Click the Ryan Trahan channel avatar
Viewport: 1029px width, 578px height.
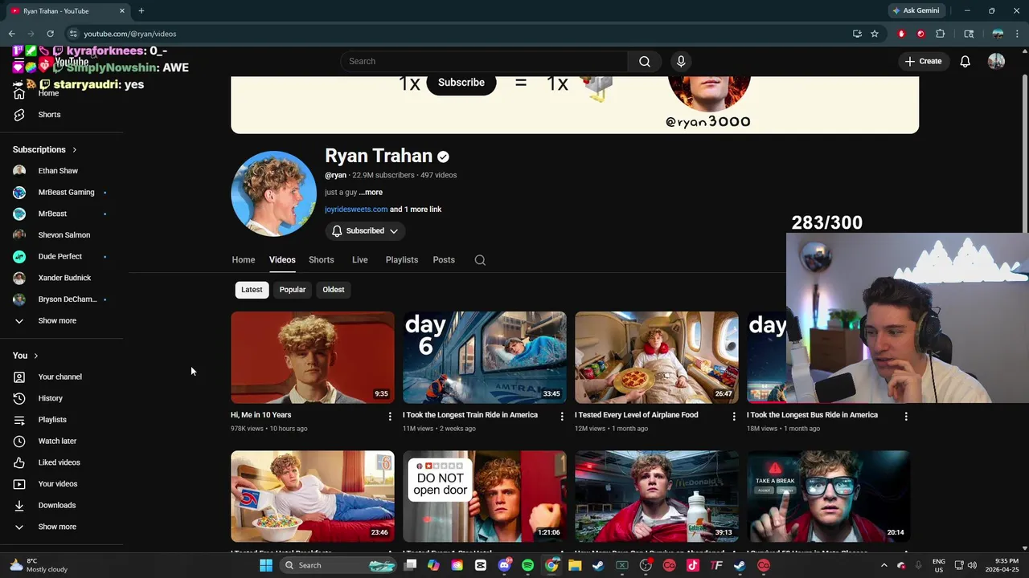[x=273, y=193]
